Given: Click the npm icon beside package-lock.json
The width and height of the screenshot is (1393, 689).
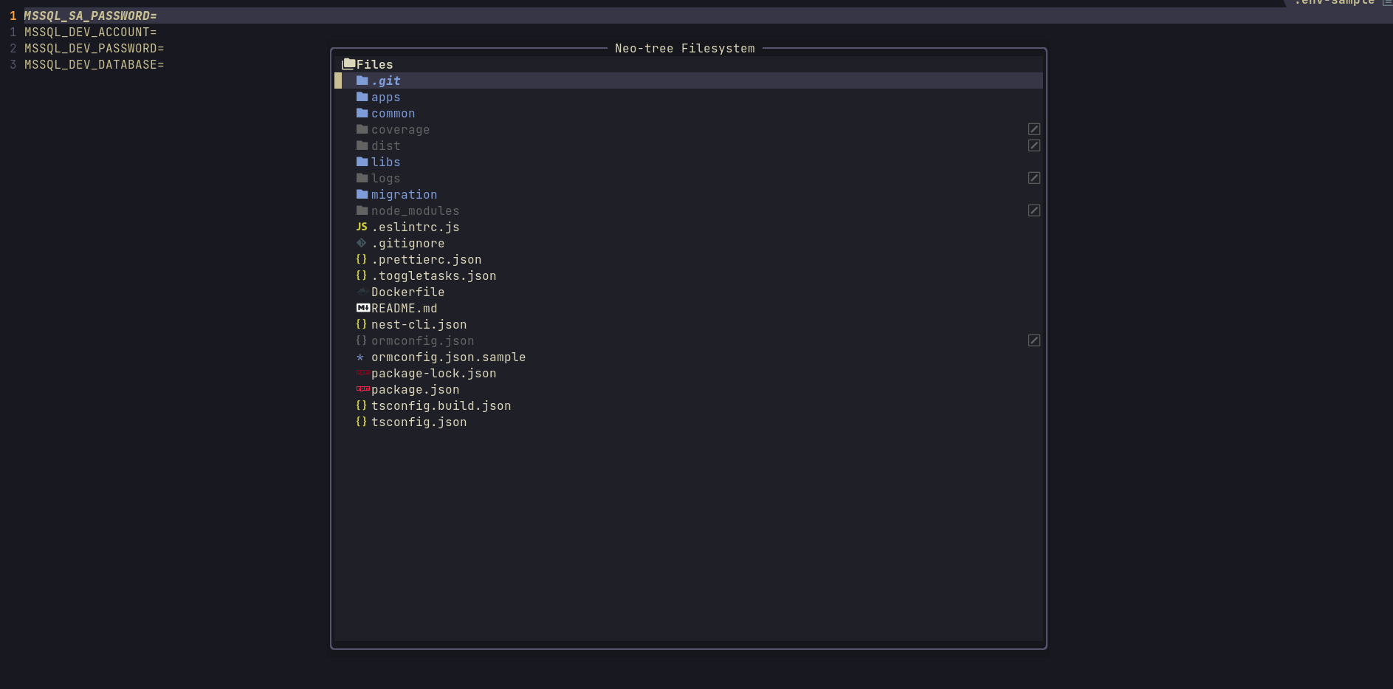Looking at the screenshot, I should tap(363, 373).
